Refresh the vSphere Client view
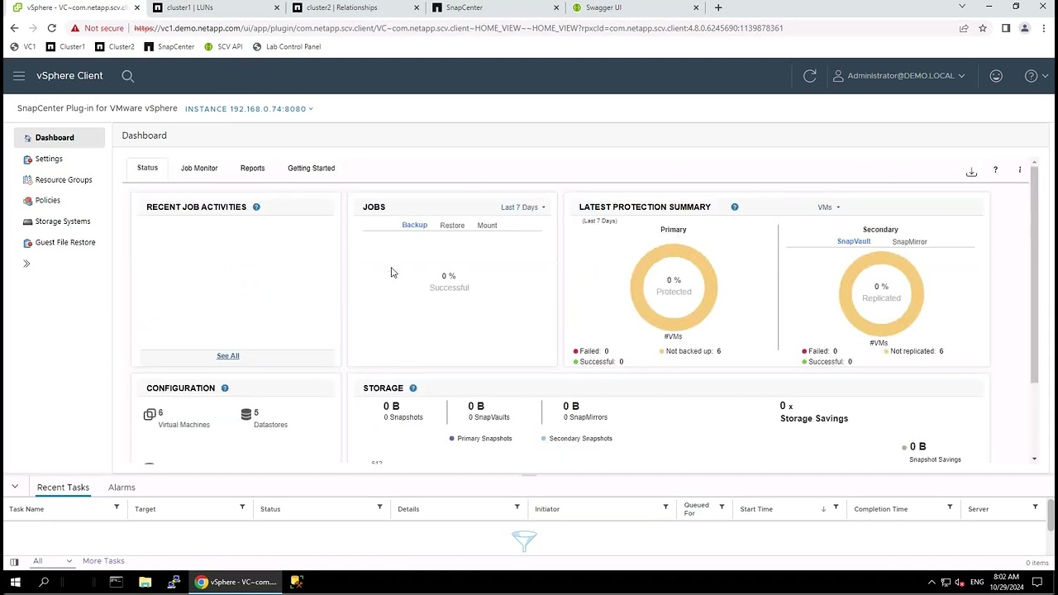 (x=810, y=76)
